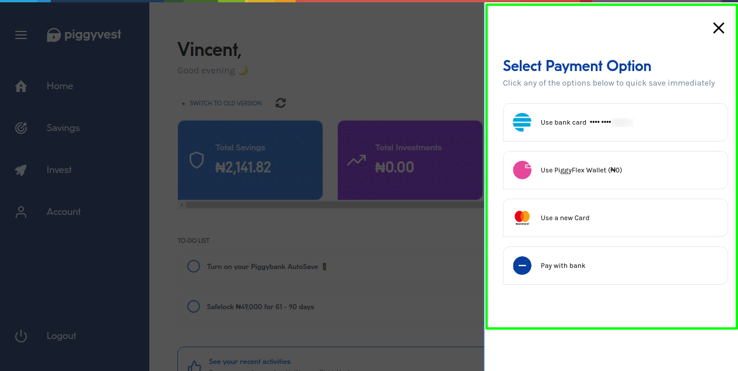Viewport: 738px width, 371px height.
Task: Click the Switch to Old Version link
Action: coord(225,104)
